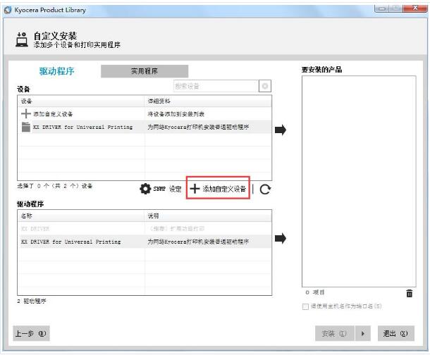Image resolution: width=430 pixels, height=355 pixels.
Task: Click the printer folder icon for KX DRIVER device
Action: pyautogui.click(x=26, y=127)
